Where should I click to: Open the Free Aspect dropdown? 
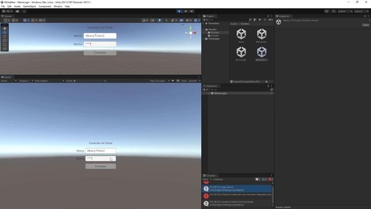(x=49, y=81)
